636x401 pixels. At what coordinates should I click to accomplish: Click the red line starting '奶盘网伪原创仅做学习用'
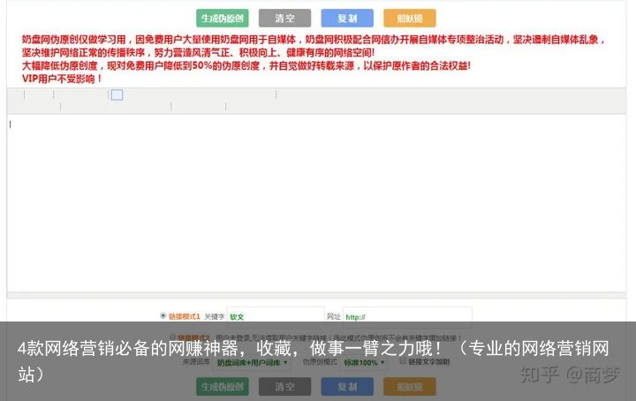coord(313,40)
